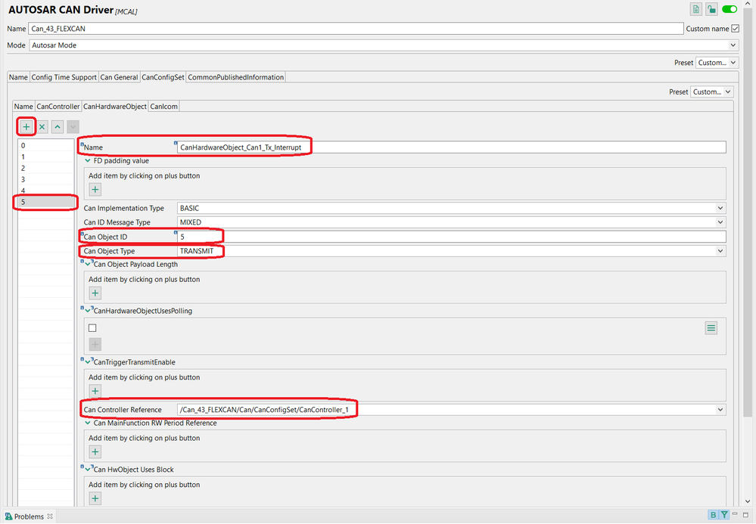Switch to the Can General tab
756x524 pixels.
[x=119, y=77]
